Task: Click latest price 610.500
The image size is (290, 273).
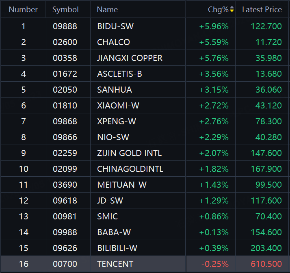Action: [266, 264]
